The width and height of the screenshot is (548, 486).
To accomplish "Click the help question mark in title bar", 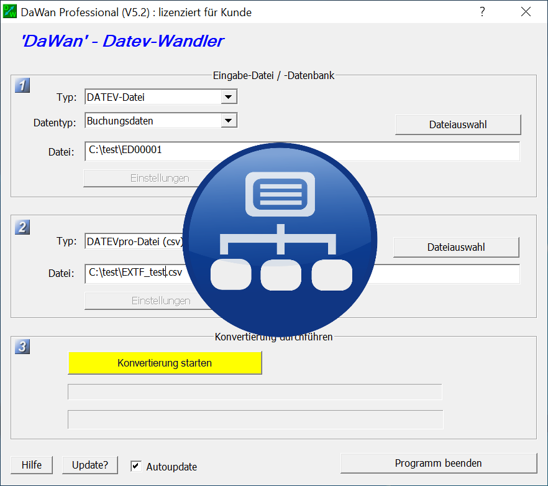I will click(x=482, y=12).
